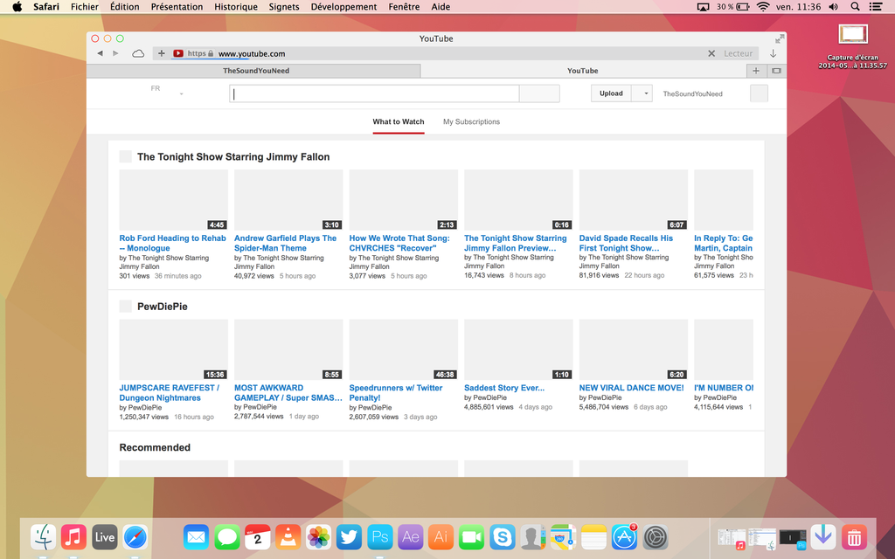
Task: Open Rob Ford Heading to Rehab video
Action: 172,243
